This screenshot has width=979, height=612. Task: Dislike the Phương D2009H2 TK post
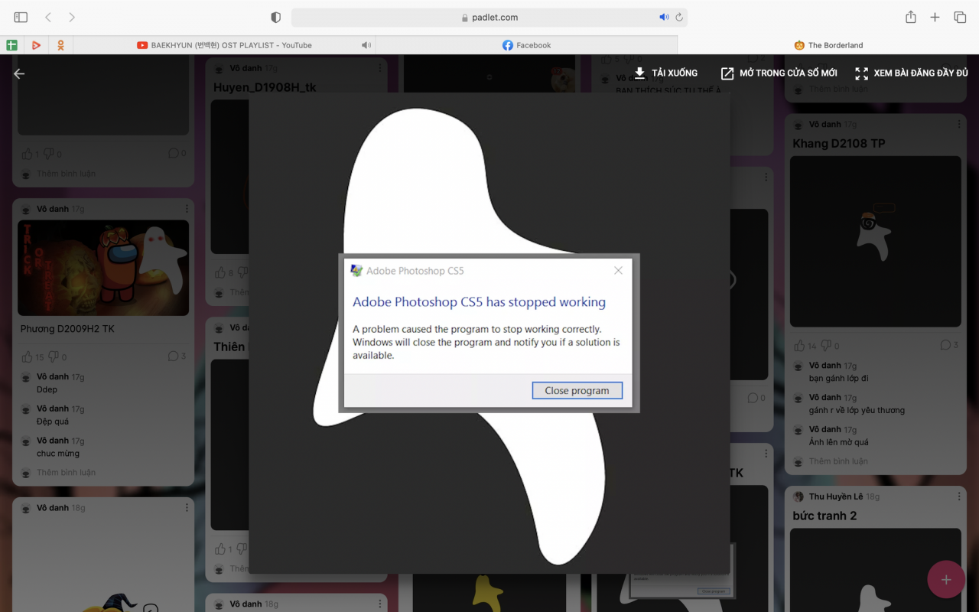[52, 356]
